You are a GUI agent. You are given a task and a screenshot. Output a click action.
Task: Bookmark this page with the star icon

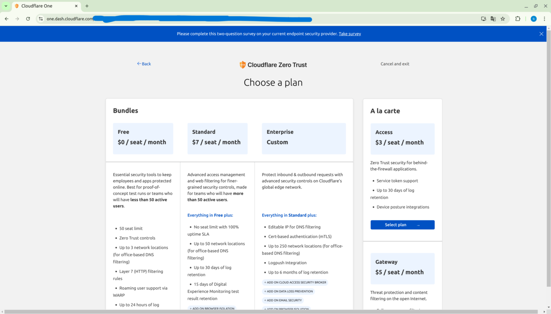(503, 19)
